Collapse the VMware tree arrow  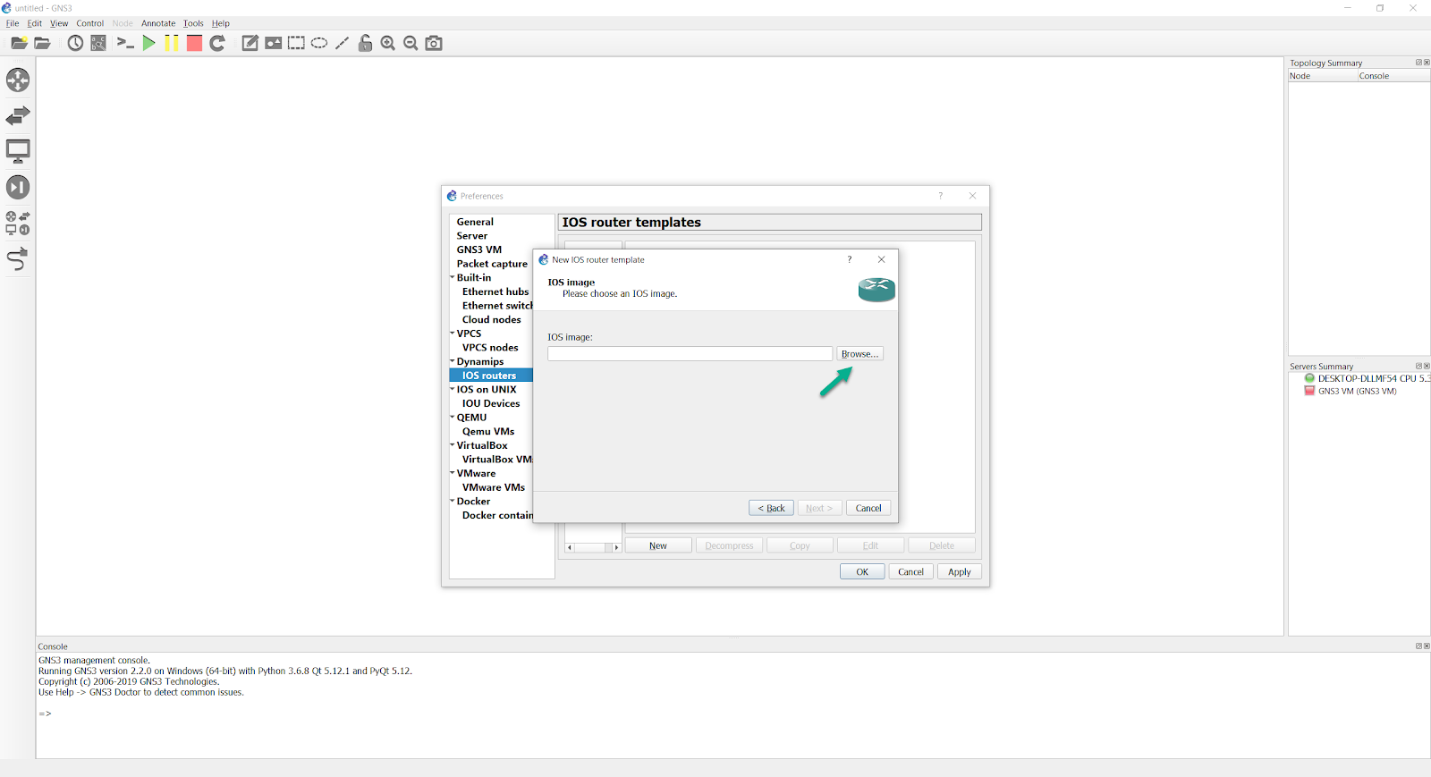pos(453,473)
